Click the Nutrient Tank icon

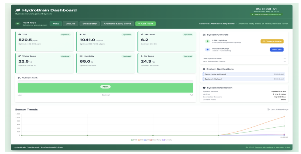click(19, 78)
